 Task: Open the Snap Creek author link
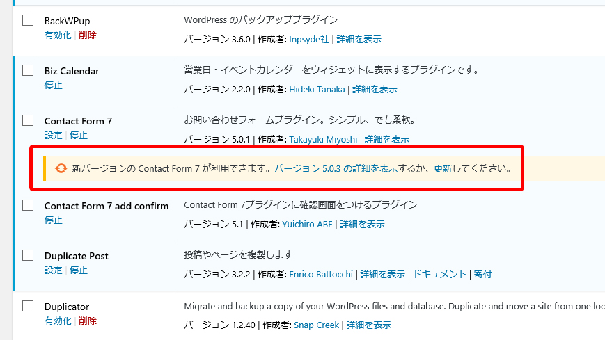pyautogui.click(x=316, y=325)
